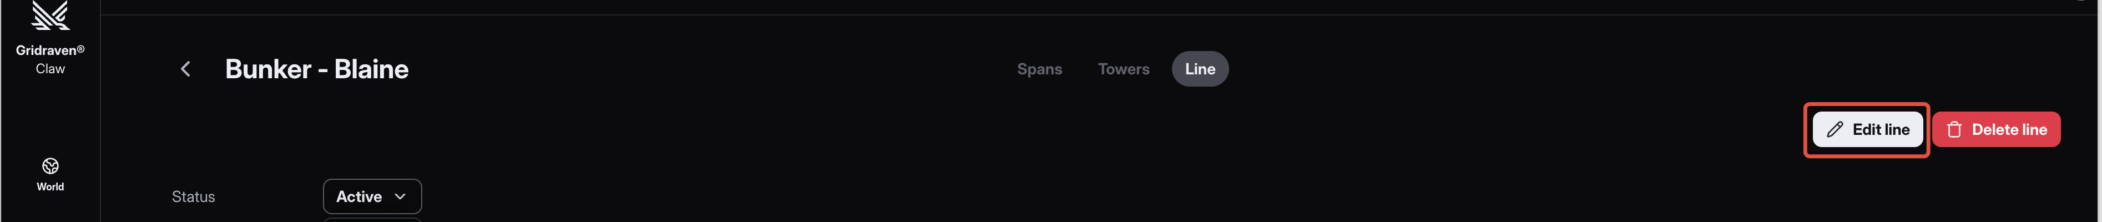
Task: Click the trash can icon on Delete line
Action: click(x=1954, y=130)
